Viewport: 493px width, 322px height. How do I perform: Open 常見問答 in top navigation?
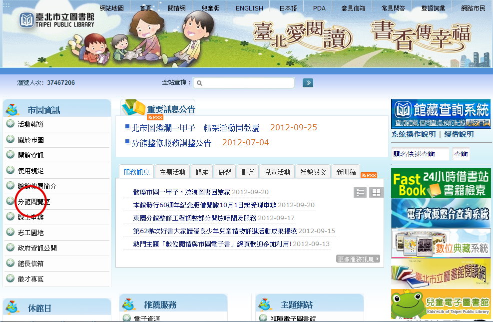393,8
